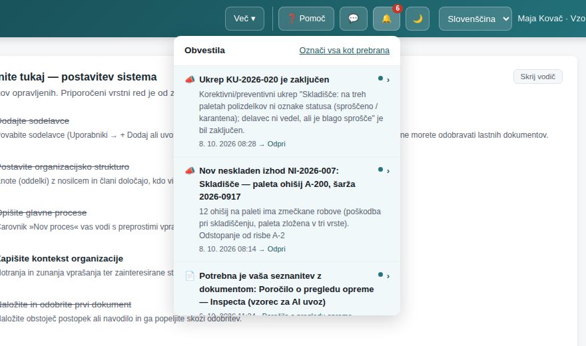Click the red notification count badge 6

[398, 8]
